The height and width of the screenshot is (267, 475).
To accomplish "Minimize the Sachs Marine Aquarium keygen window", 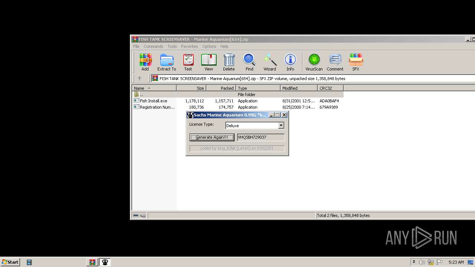I will point(271,115).
